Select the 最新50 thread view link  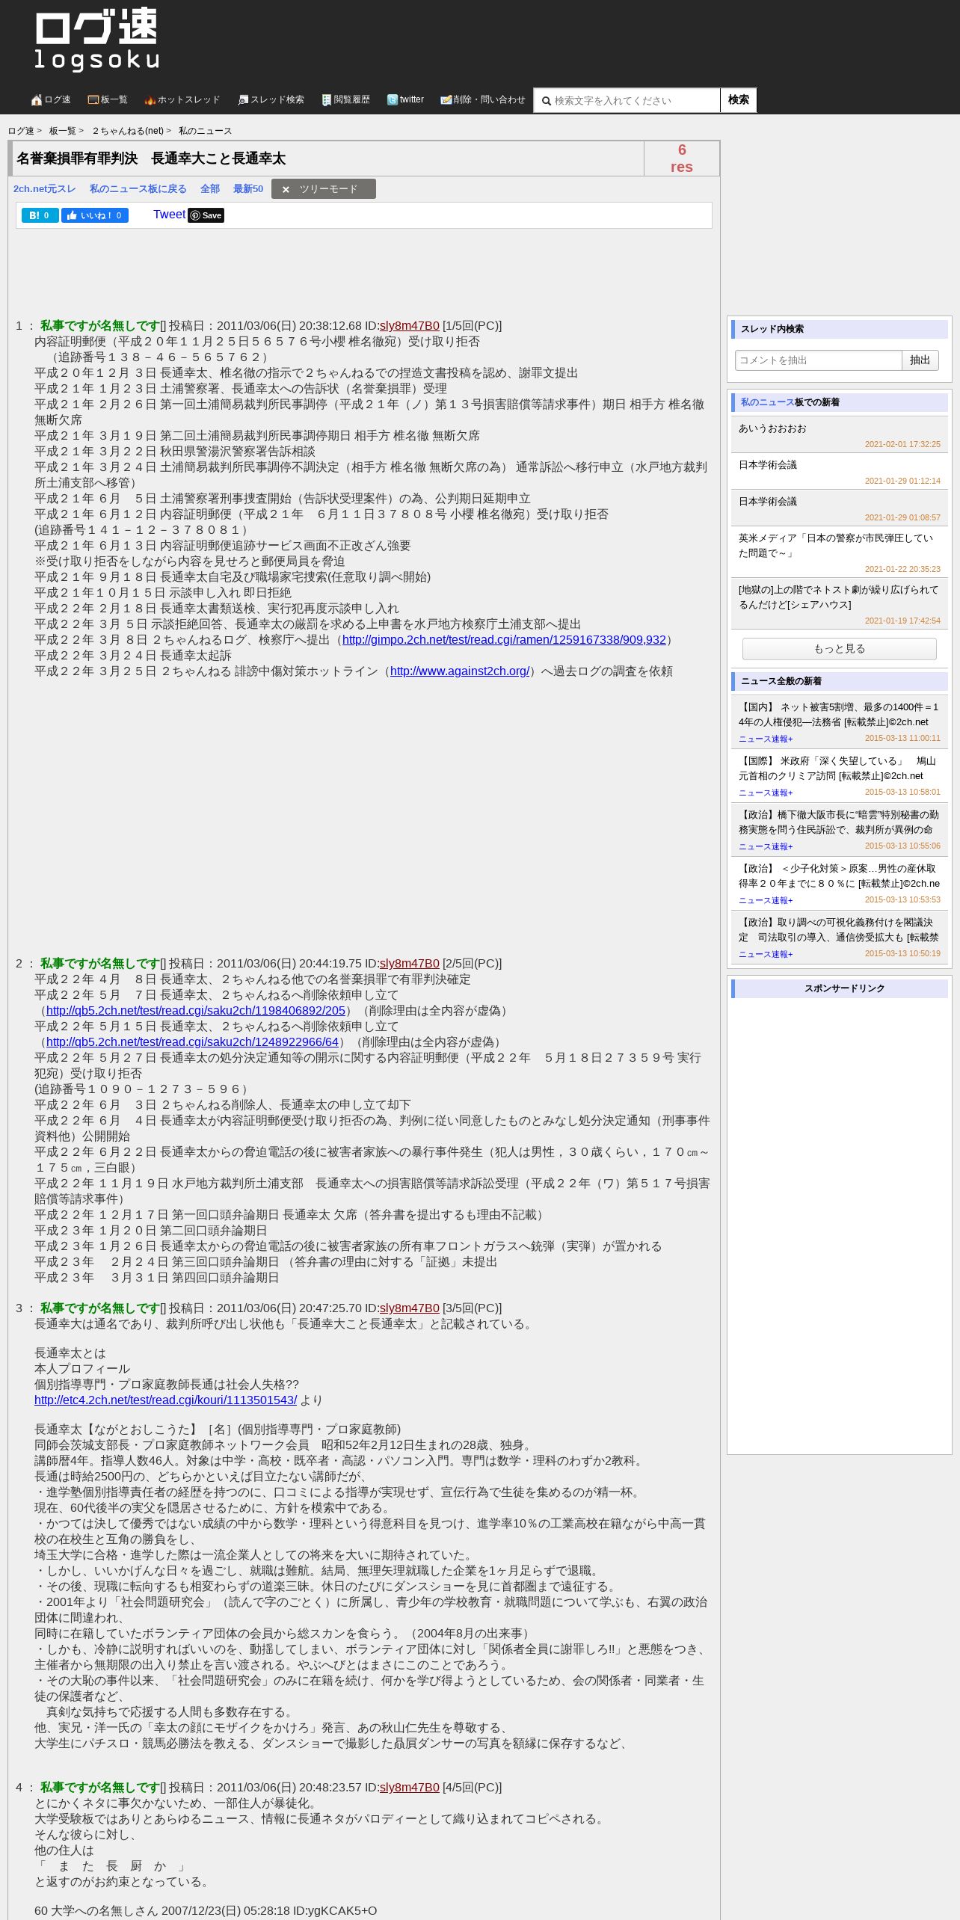[x=248, y=189]
